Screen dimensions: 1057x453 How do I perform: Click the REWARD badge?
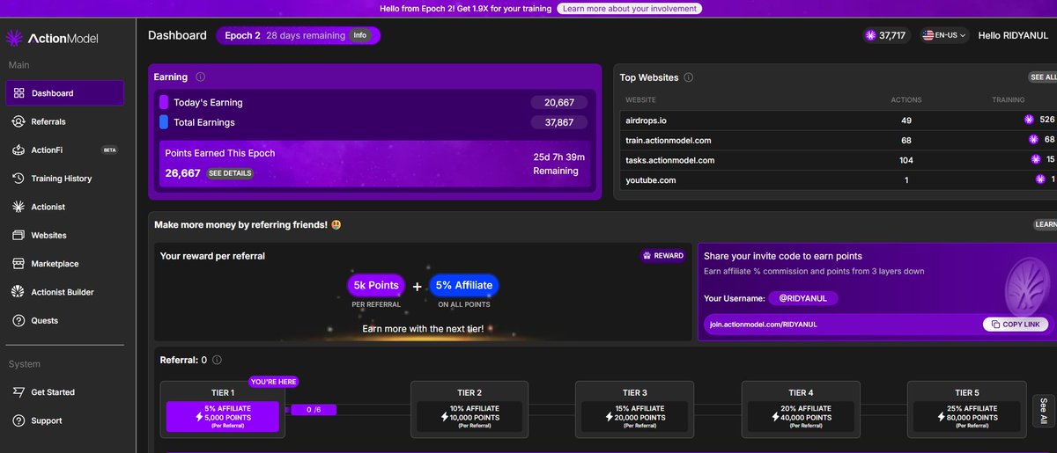pos(663,256)
